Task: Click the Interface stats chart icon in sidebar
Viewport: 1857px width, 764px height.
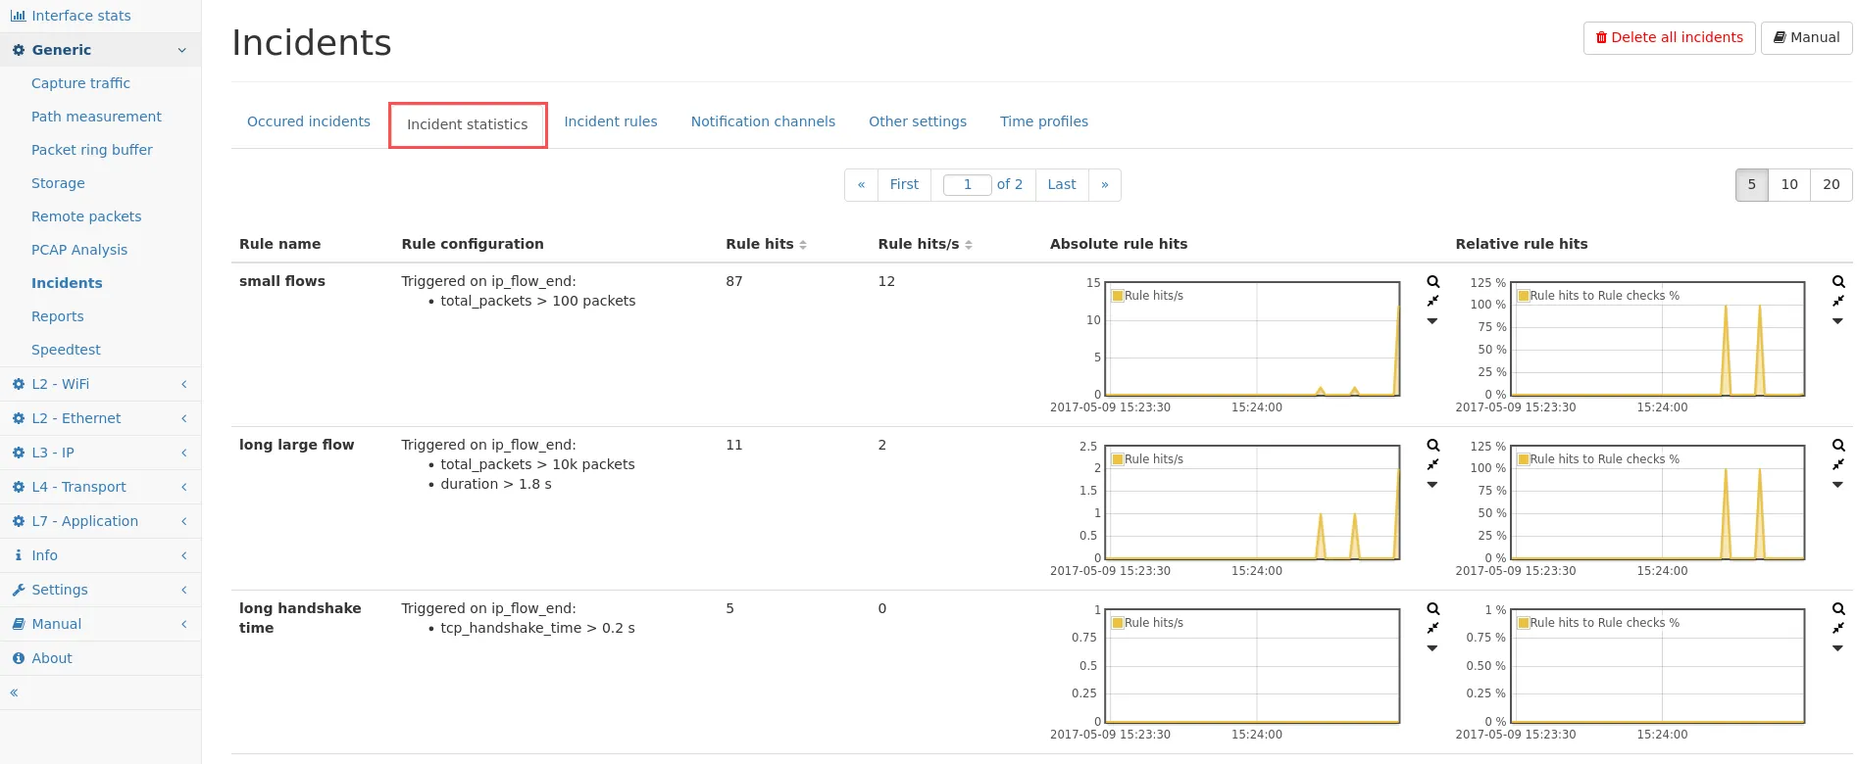Action: (x=18, y=16)
